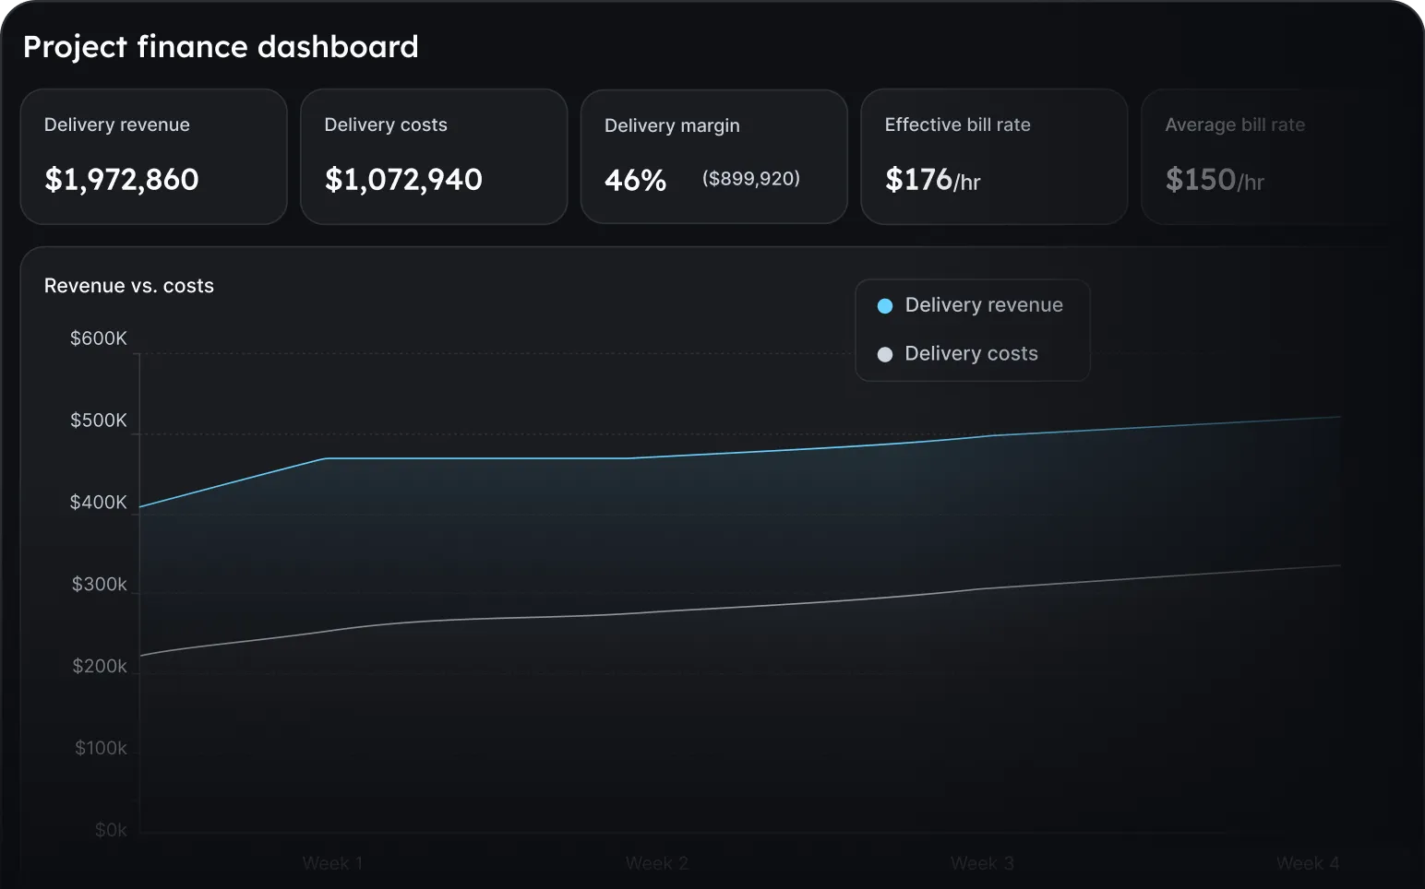Click the blue Delivery revenue legend dot
The image size is (1425, 889).
click(x=884, y=305)
